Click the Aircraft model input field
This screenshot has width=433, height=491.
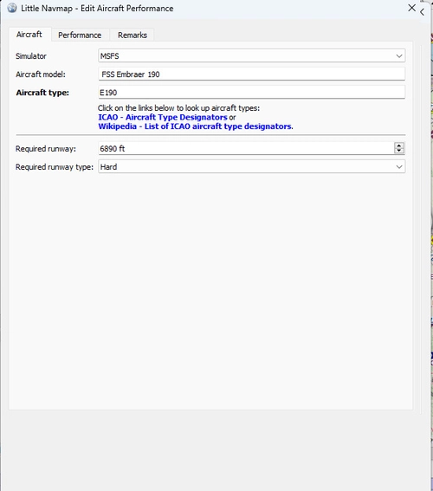click(x=252, y=74)
